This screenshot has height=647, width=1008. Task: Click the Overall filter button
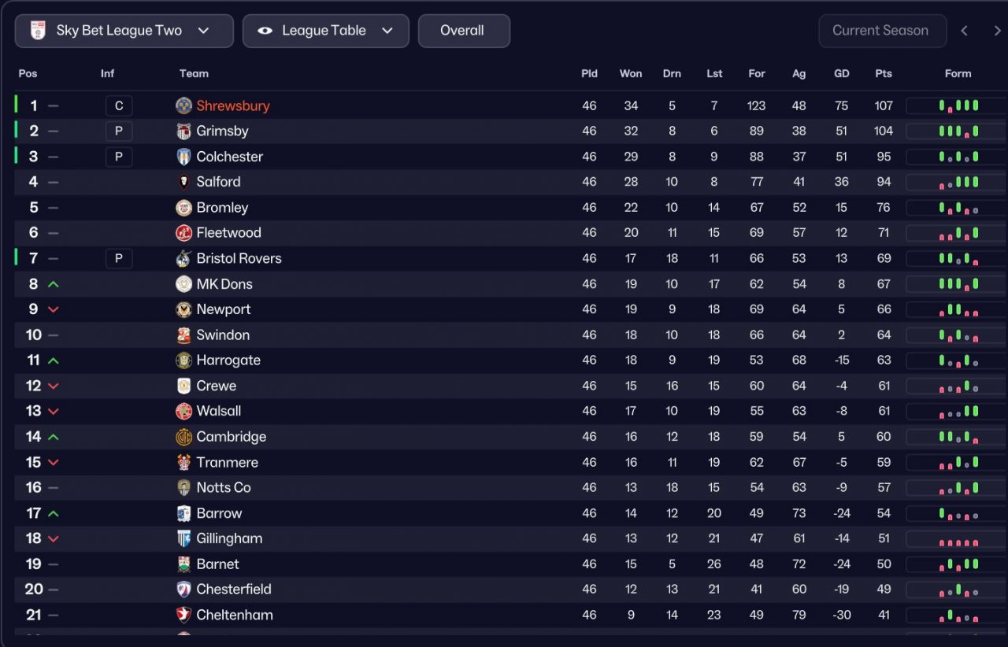[463, 31]
